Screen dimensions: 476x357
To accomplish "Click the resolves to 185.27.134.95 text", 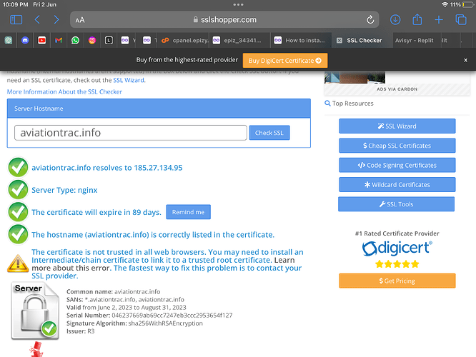I will [107, 168].
